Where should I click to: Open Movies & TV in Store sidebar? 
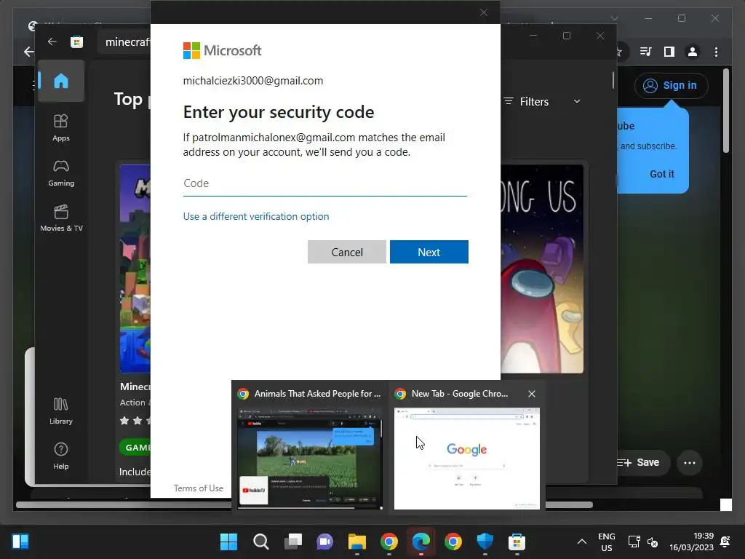(61, 218)
